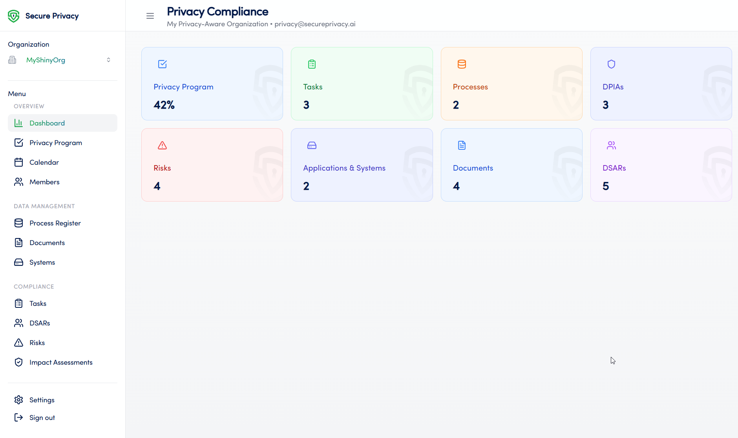Screen dimensions: 738x438
Task: Open the Applications & Systems card
Action: 362,165
